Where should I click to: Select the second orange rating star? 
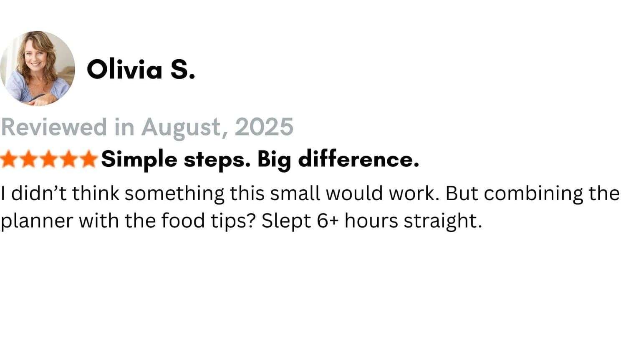(x=29, y=159)
